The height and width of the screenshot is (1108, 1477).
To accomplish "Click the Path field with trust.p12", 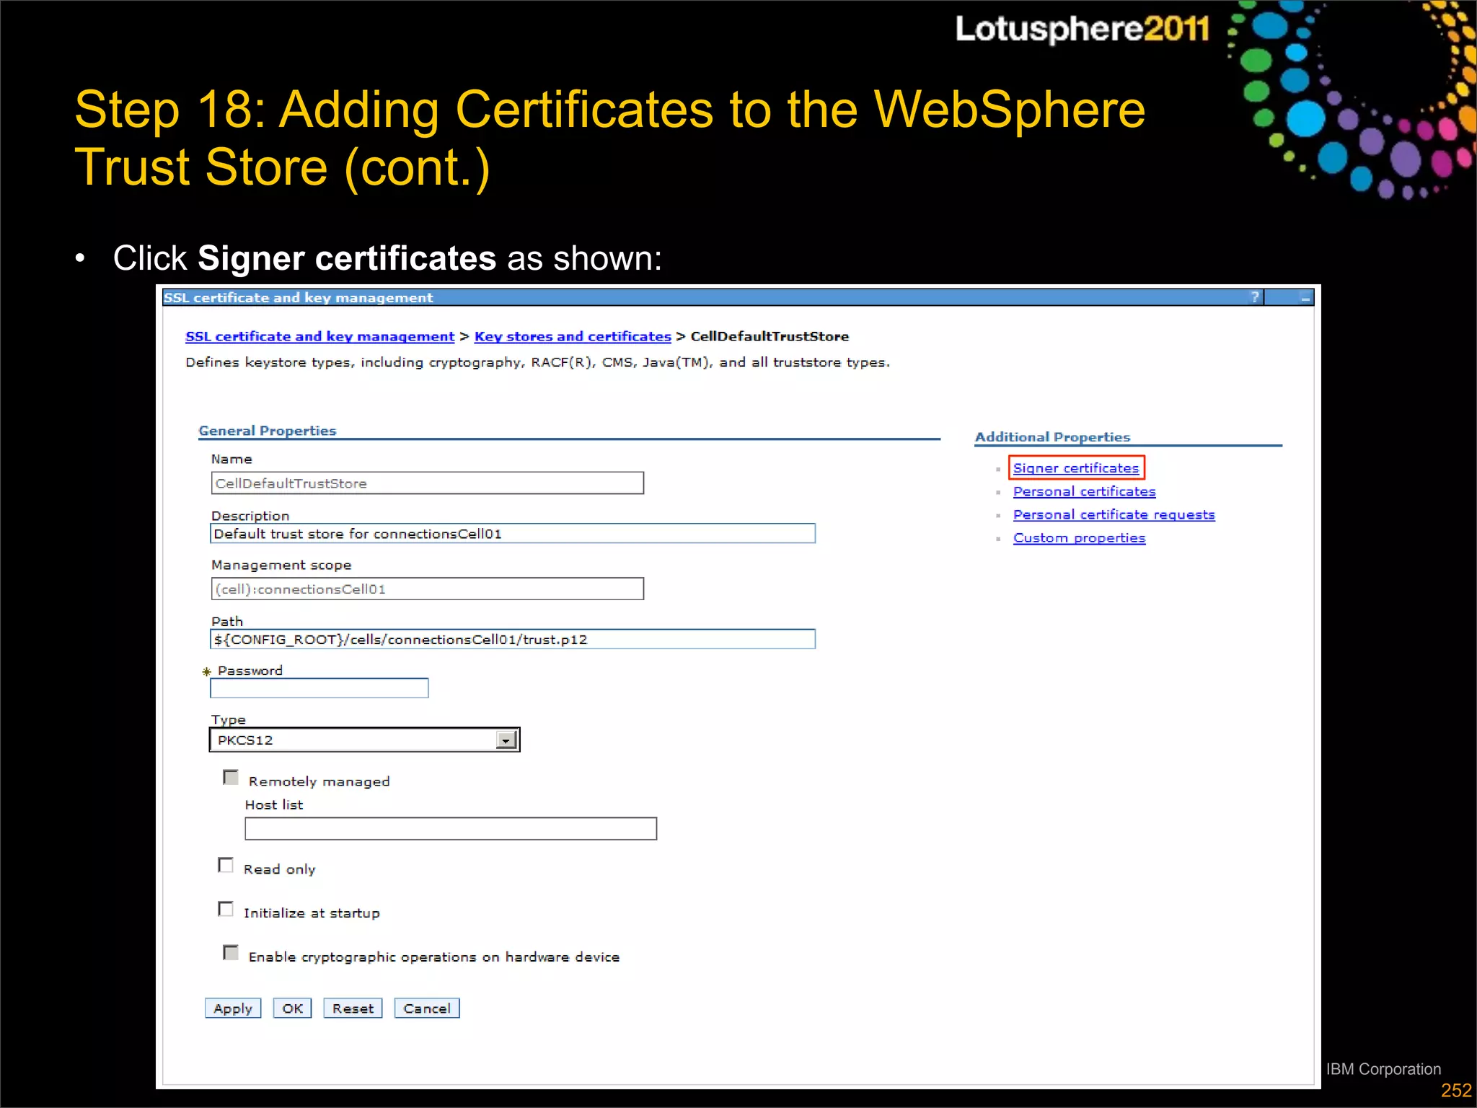I will [x=513, y=639].
